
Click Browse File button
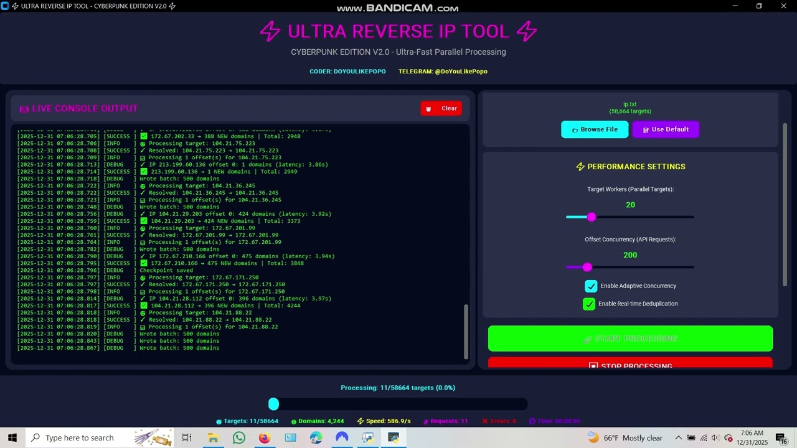pyautogui.click(x=595, y=129)
